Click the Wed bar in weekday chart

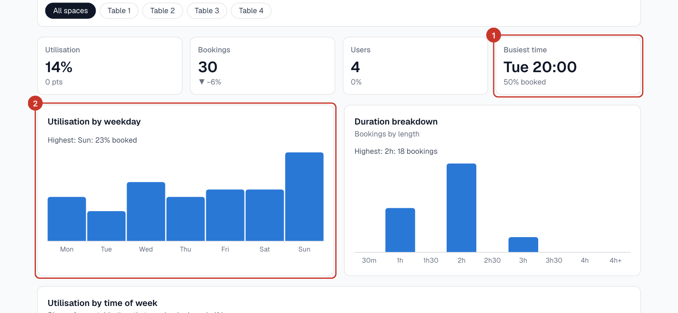pos(146,212)
